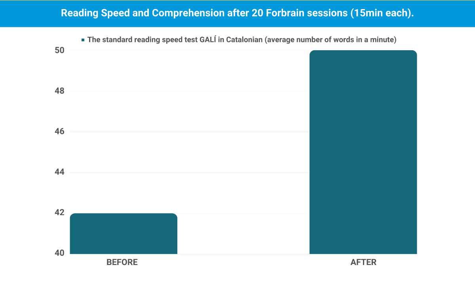Click the 50 y-axis tick label
475x284 pixels.
60,50
